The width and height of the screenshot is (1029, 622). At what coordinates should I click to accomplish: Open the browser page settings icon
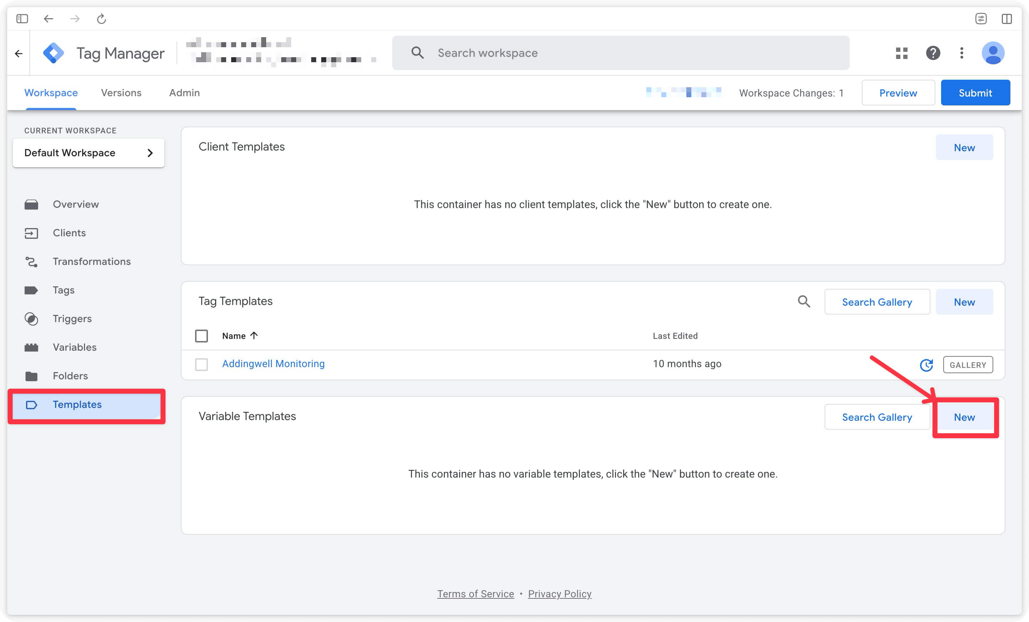pos(980,19)
